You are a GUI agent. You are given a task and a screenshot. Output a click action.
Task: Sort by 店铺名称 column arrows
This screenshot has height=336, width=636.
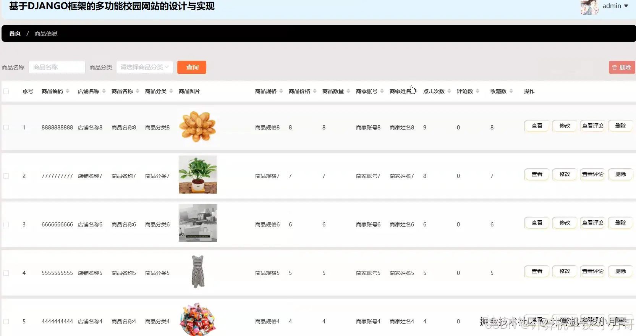point(104,91)
